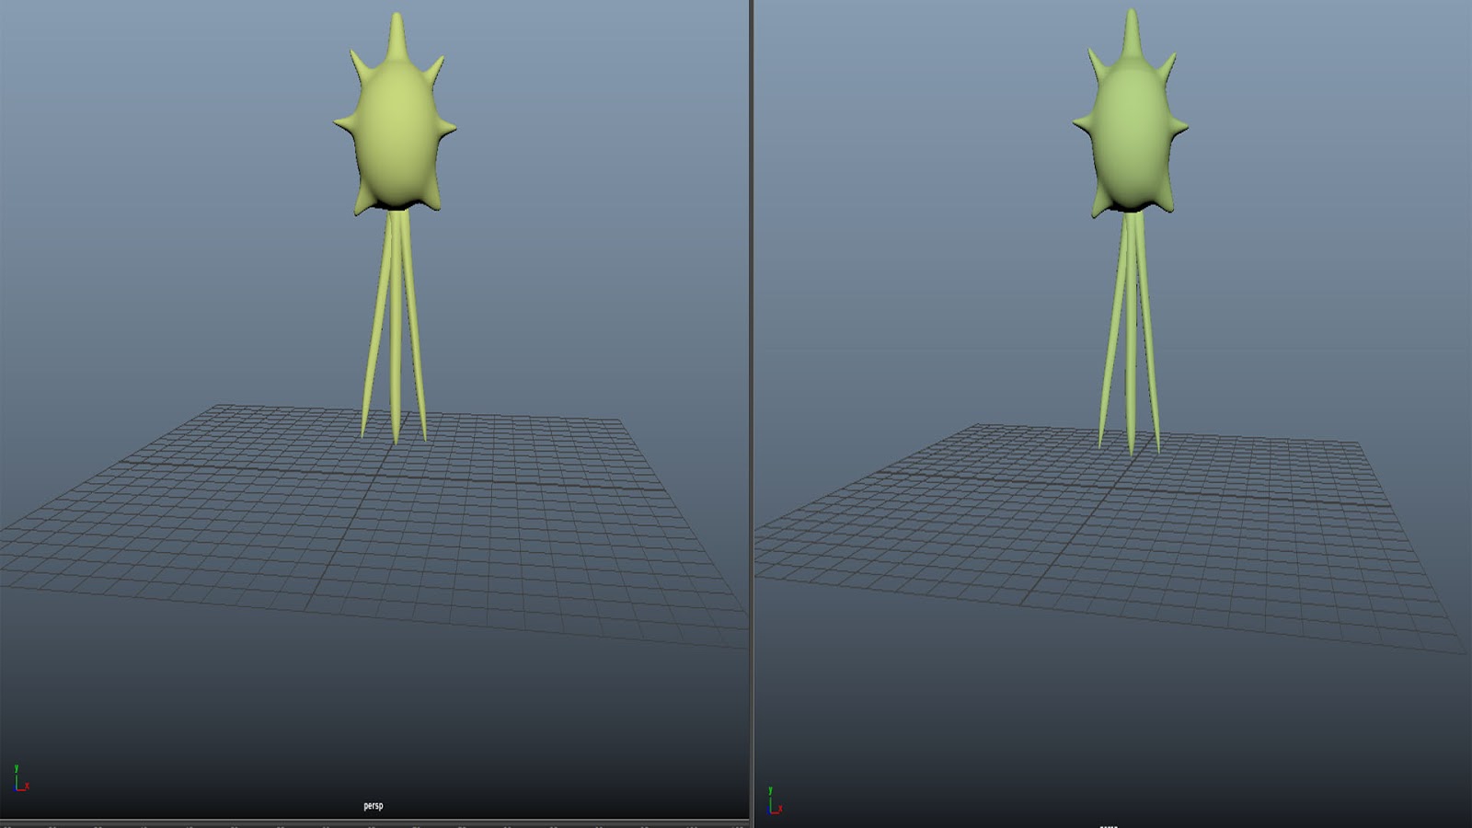Select the three legs of the right model

click(1130, 333)
